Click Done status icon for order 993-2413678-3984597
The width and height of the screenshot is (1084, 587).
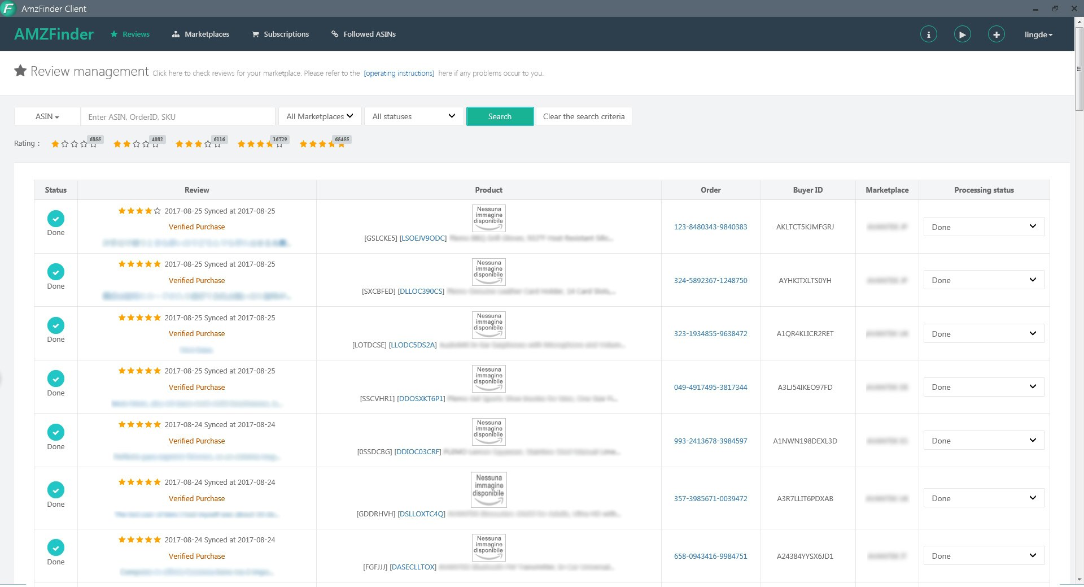tap(55, 432)
